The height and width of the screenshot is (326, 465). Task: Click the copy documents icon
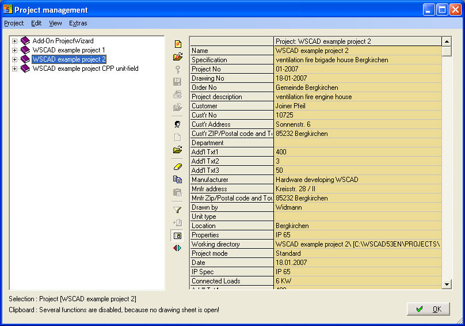[x=178, y=179]
